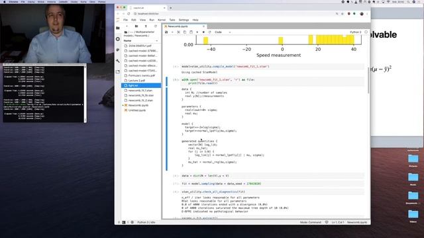This screenshot has height=238, width=424.
Task: Select newcomb_fit_1.stan in file list
Action: pyautogui.click(x=141, y=91)
